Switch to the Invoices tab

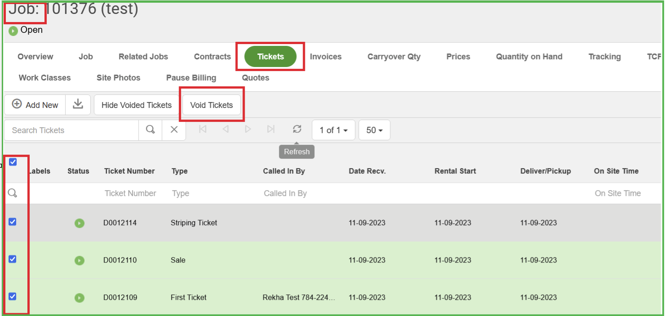coord(326,57)
